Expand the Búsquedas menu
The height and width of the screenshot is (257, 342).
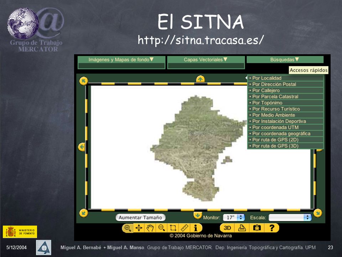click(x=285, y=60)
